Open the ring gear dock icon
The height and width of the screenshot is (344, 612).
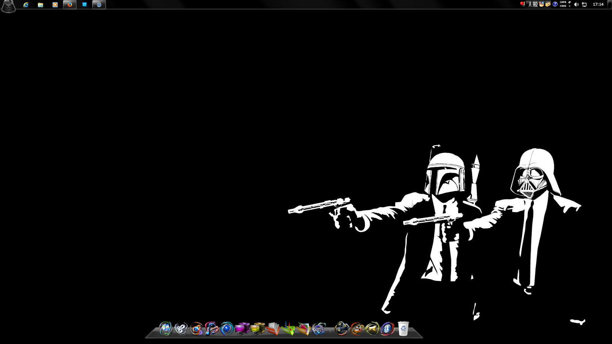(x=319, y=328)
